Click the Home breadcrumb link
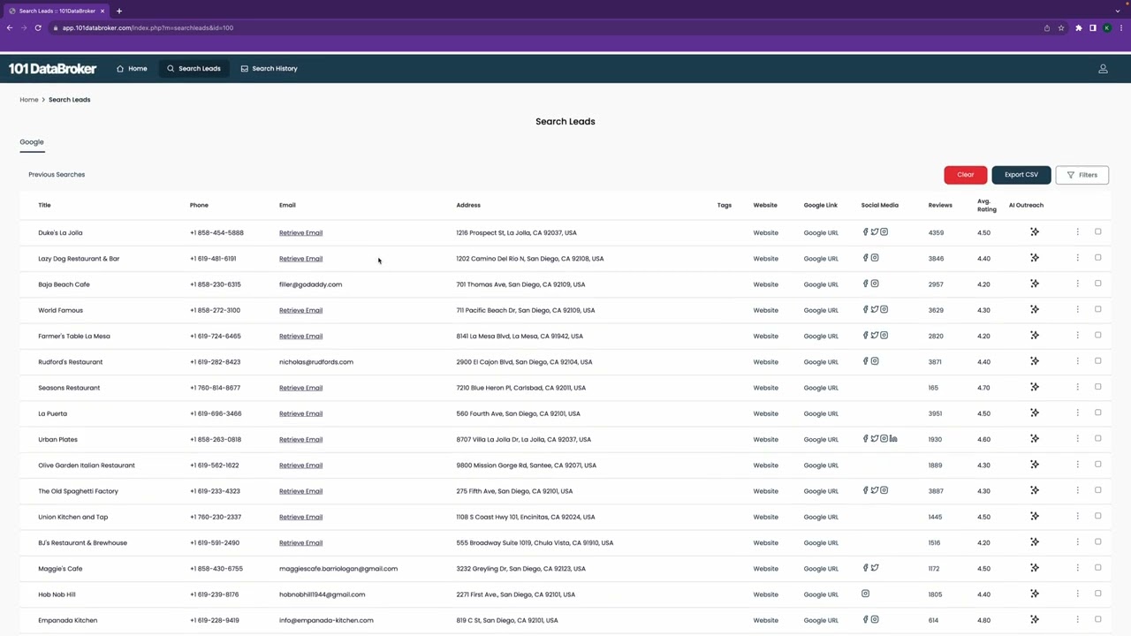 pos(29,100)
